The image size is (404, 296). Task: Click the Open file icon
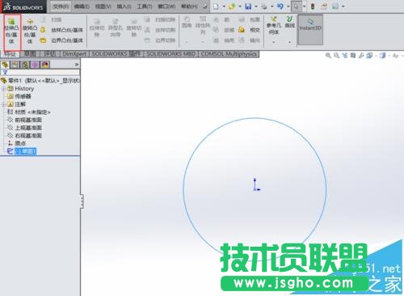point(232,6)
